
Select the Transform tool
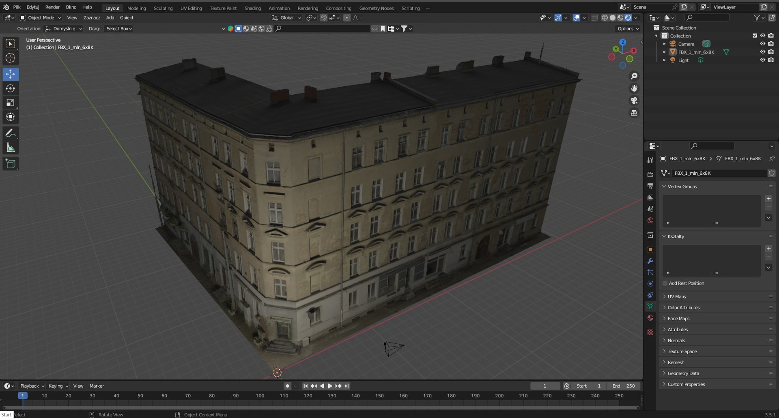pos(11,117)
